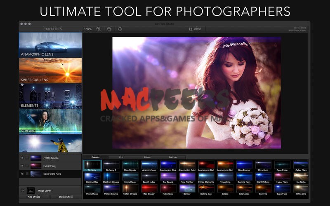Select the Streaks category
The height and width of the screenshot is (206, 330).
pyautogui.click(x=50, y=122)
